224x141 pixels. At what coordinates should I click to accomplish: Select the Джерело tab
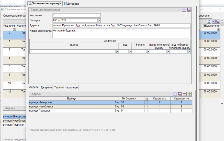coord(46,88)
